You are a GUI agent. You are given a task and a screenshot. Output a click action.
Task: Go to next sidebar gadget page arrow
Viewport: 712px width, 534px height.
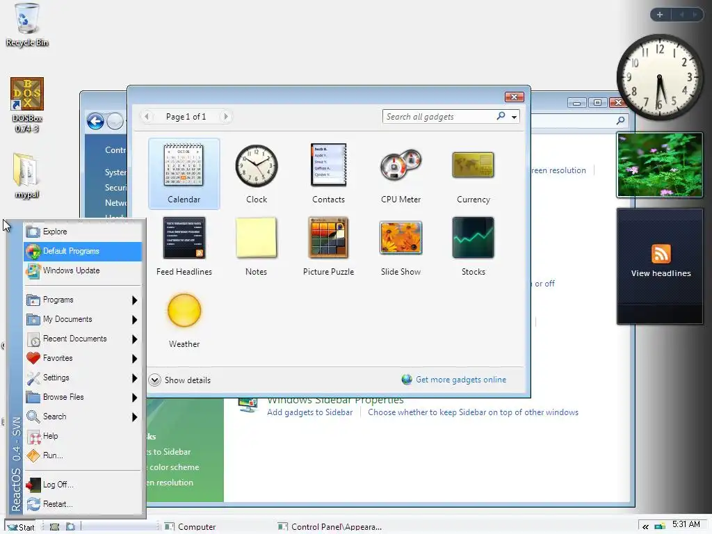pyautogui.click(x=695, y=15)
